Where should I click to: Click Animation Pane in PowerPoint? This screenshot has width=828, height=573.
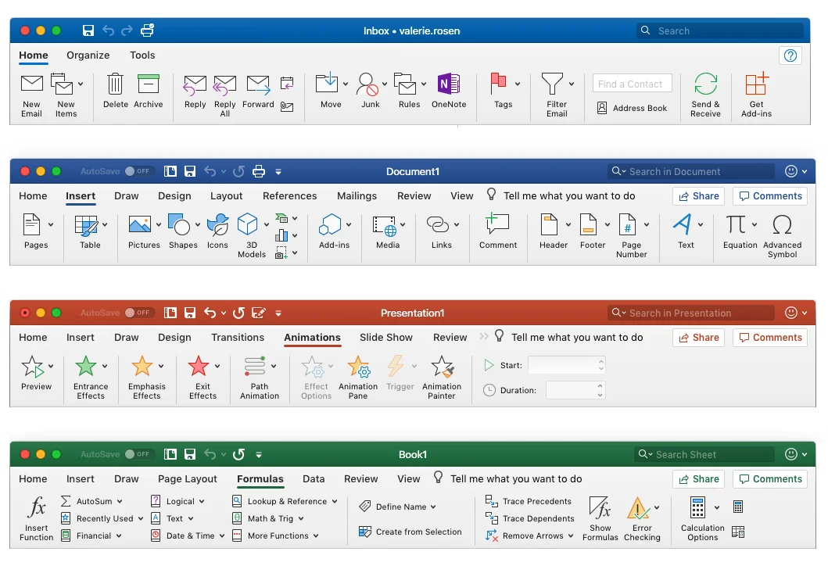[x=358, y=377]
